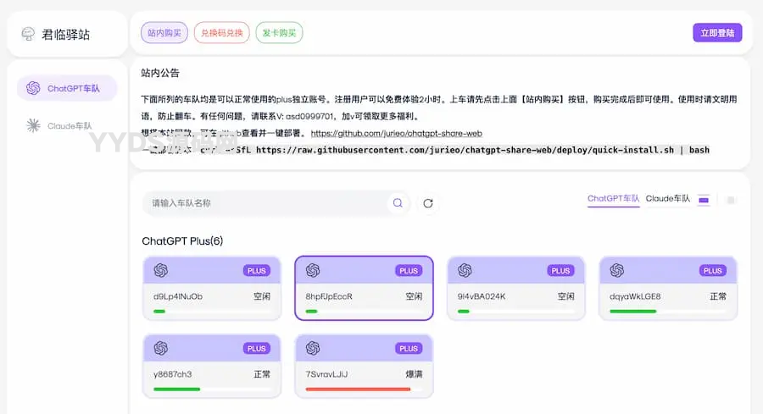Click the 兑换码兑换 redeem button

pos(221,33)
